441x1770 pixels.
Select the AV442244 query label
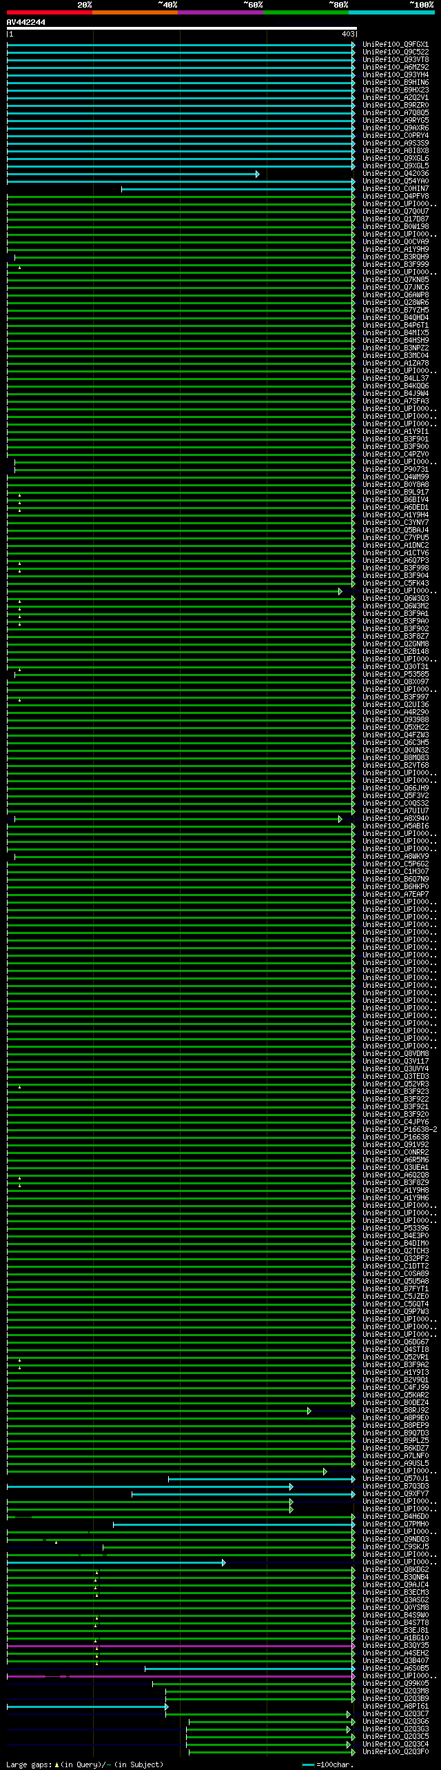tap(26, 23)
